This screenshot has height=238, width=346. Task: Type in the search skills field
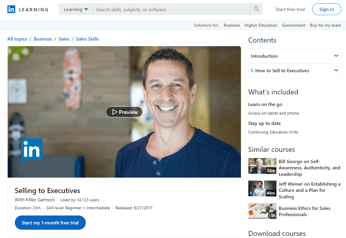[172, 9]
